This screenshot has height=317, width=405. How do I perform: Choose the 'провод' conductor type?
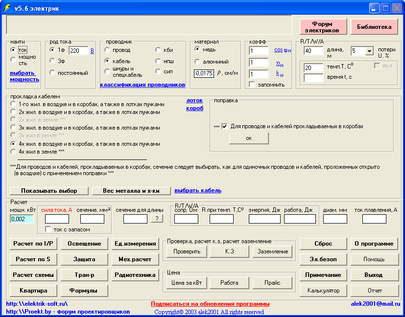click(x=107, y=50)
